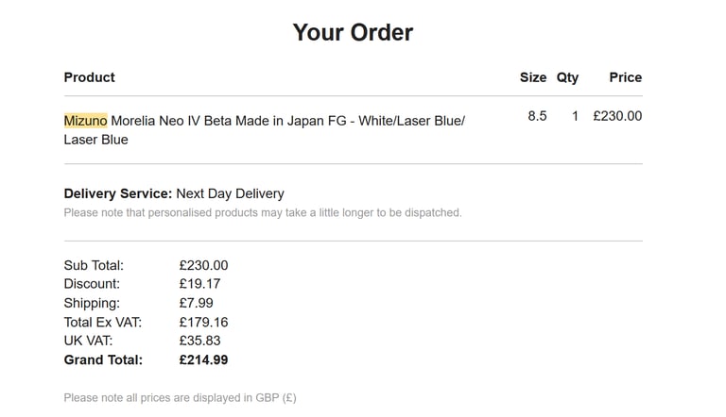This screenshot has height=417, width=726.
Task: Click the Price column header
Action: (626, 77)
